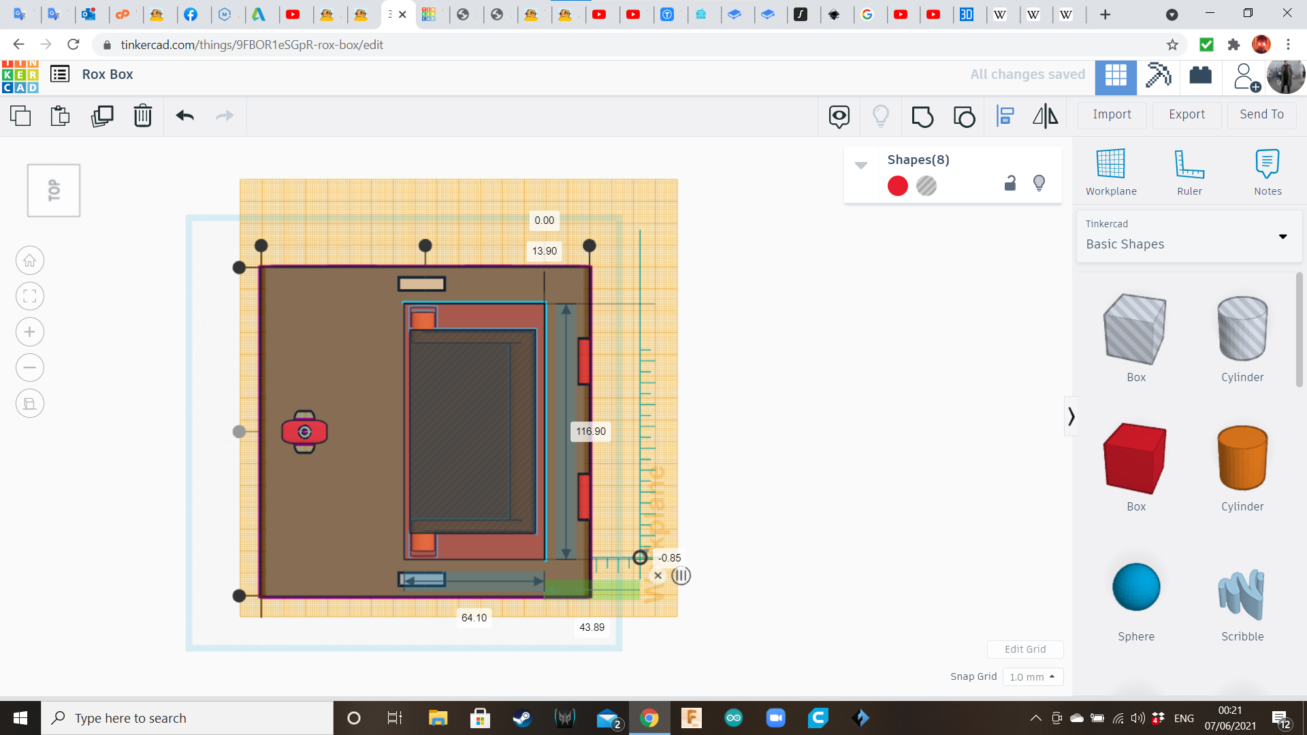Click the Import button

click(x=1112, y=114)
